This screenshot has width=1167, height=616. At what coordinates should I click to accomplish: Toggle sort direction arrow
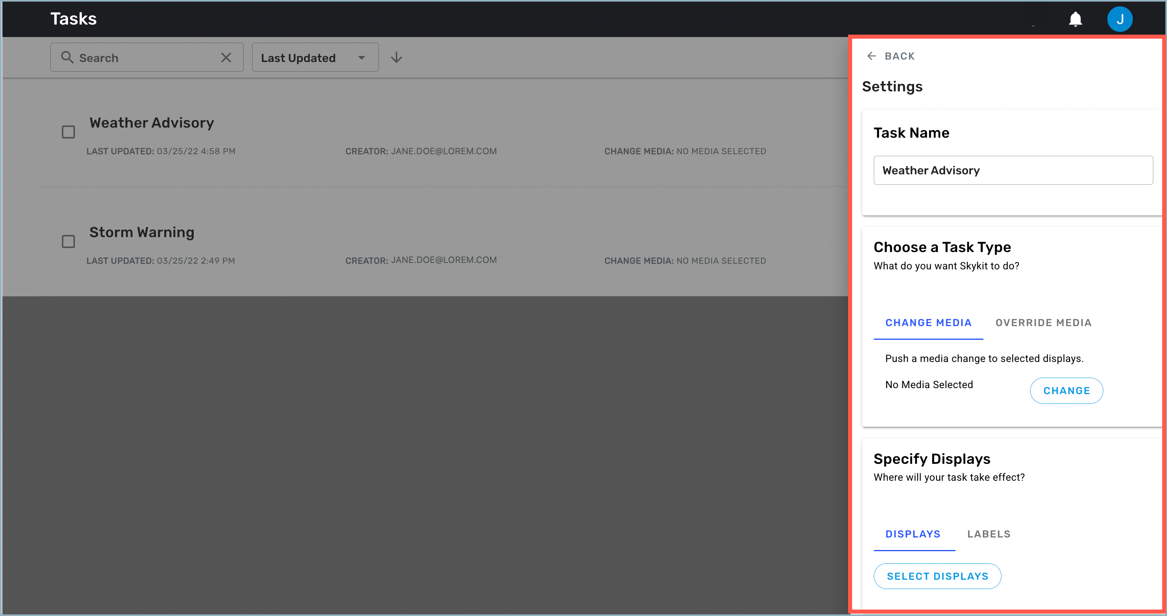coord(396,57)
